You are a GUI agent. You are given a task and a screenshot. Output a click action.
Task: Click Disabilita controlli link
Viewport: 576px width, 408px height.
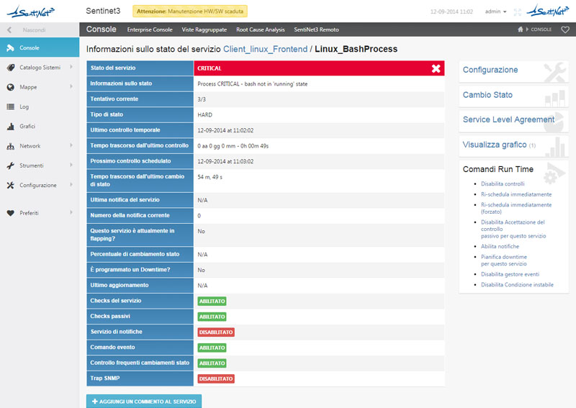click(x=503, y=183)
